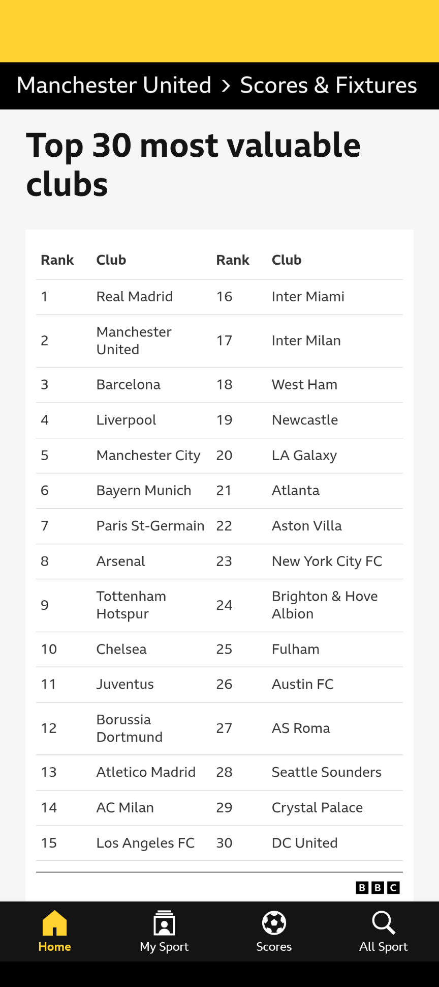Select the Brighton & Hove Albion cell

click(x=325, y=605)
